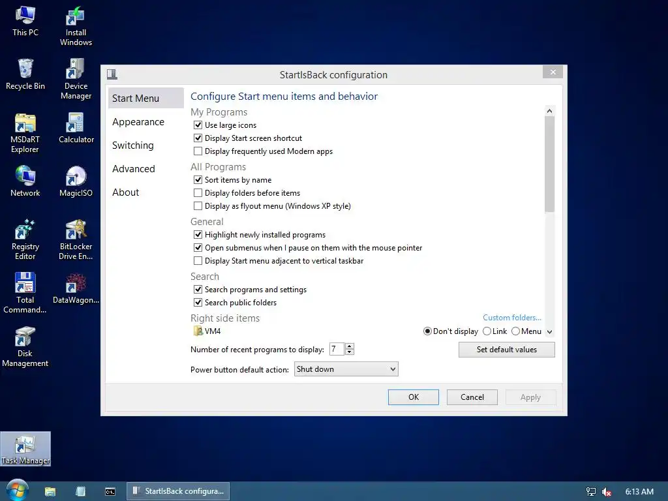This screenshot has height=501, width=668.
Task: Select Total Commander desktop icon
Action: (x=25, y=293)
